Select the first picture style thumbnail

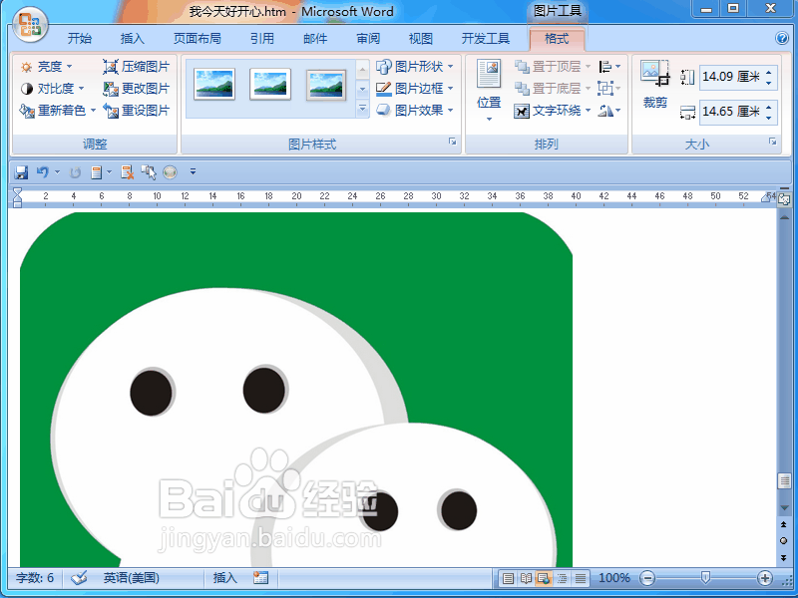pyautogui.click(x=214, y=84)
